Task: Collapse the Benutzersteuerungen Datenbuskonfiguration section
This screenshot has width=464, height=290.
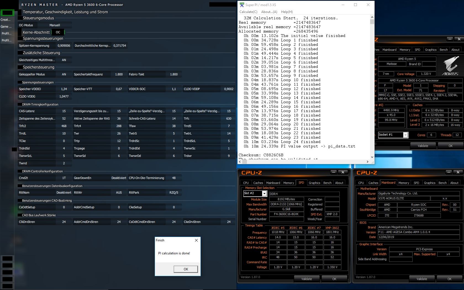Action: [x=20, y=186]
